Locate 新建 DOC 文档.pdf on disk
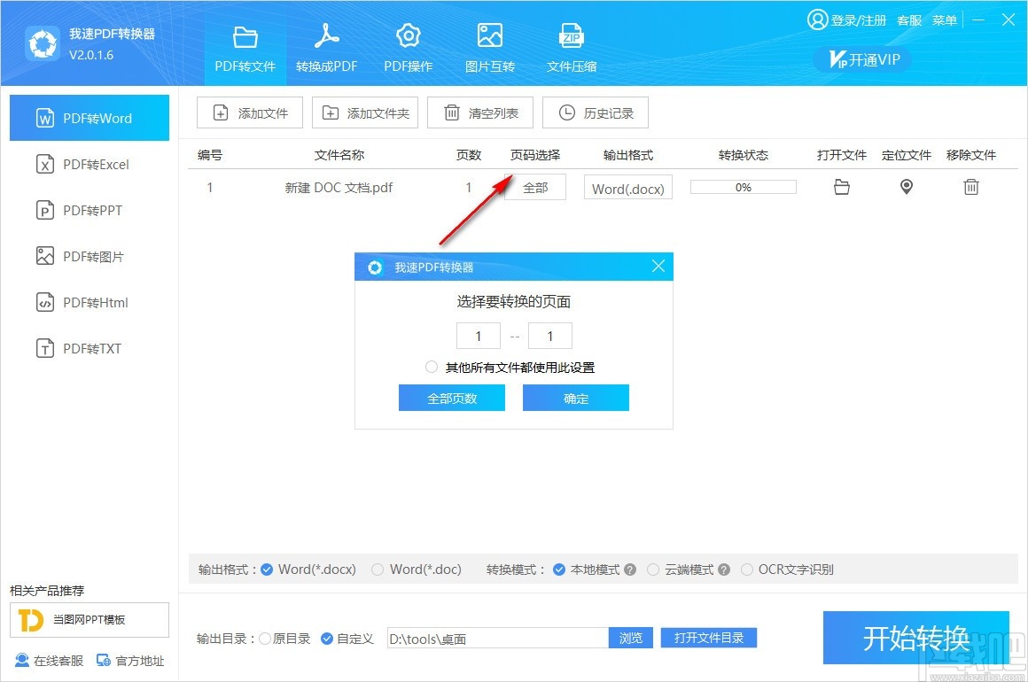The height and width of the screenshot is (682, 1028). (906, 187)
